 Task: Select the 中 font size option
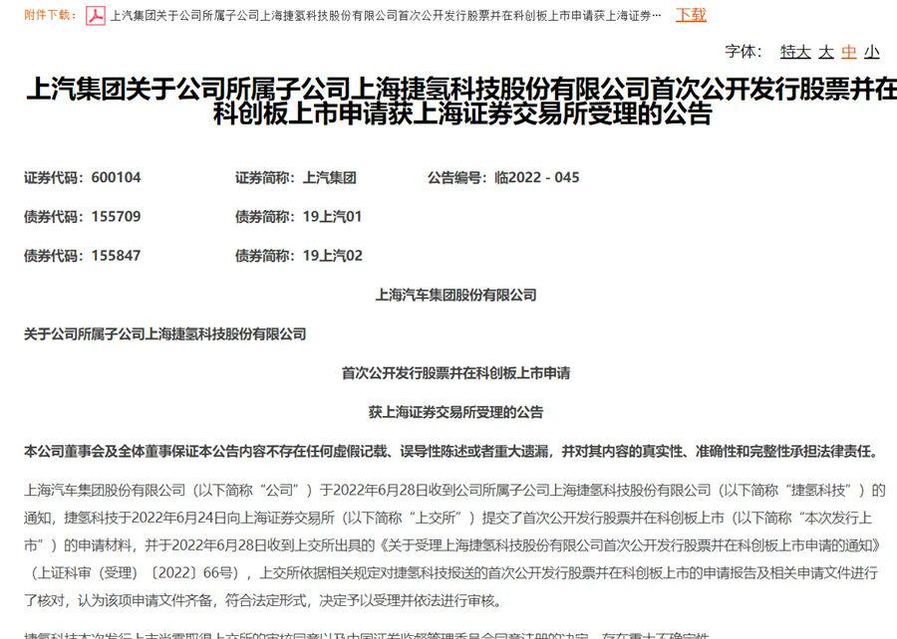click(x=849, y=52)
